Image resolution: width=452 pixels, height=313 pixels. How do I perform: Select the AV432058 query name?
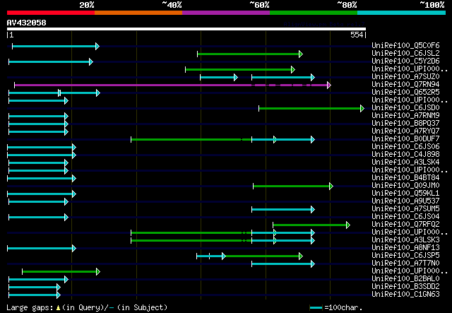click(27, 23)
